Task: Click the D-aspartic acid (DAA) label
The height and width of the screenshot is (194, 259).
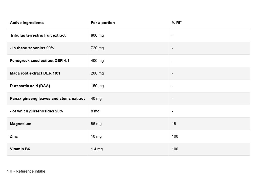Action: click(x=30, y=86)
